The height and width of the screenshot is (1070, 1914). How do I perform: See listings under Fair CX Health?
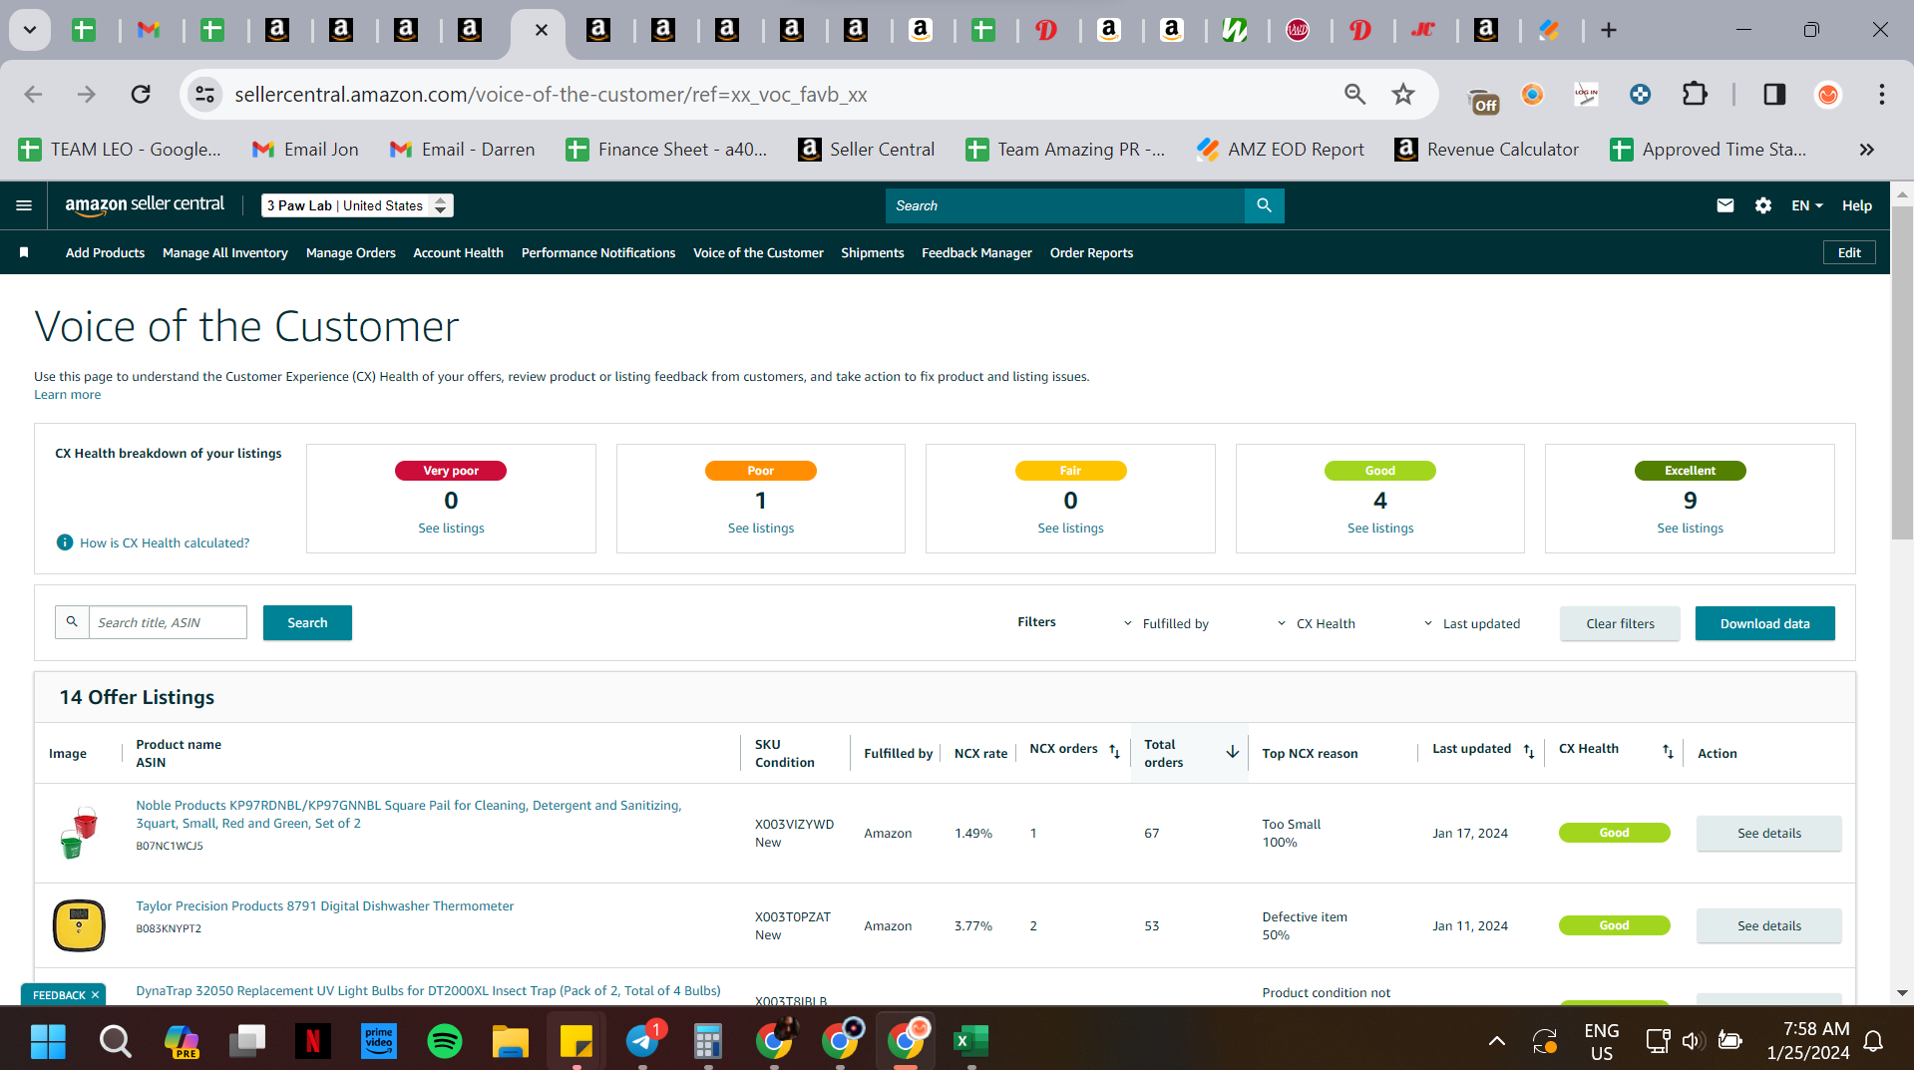click(x=1070, y=528)
